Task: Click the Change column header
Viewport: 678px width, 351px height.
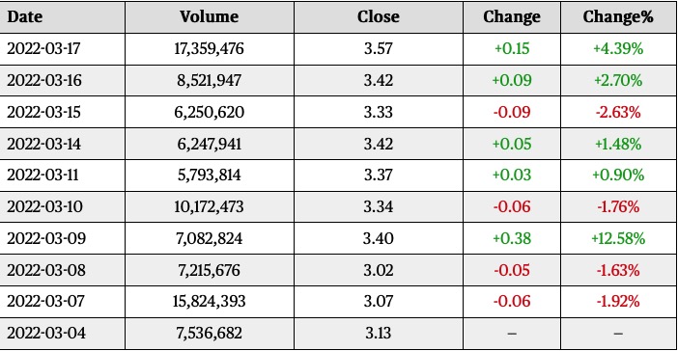Action: [x=512, y=16]
